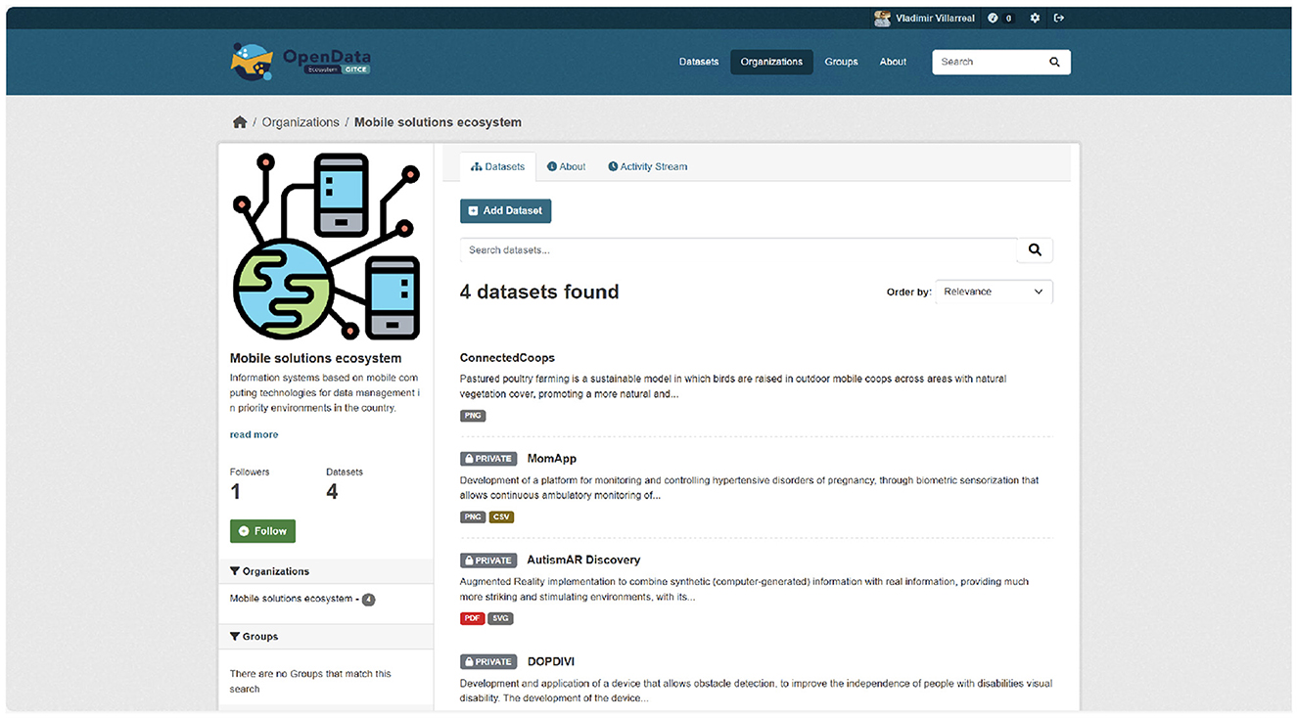This screenshot has height=718, width=1297.
Task: Open Organizations in the top navigation
Action: click(771, 62)
